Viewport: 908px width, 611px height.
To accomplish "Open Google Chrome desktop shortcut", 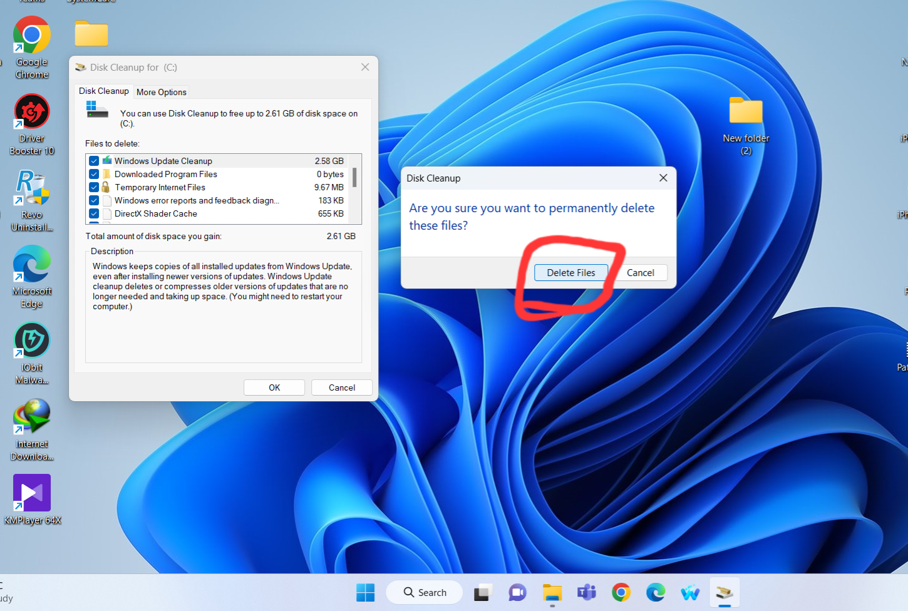I will click(32, 36).
